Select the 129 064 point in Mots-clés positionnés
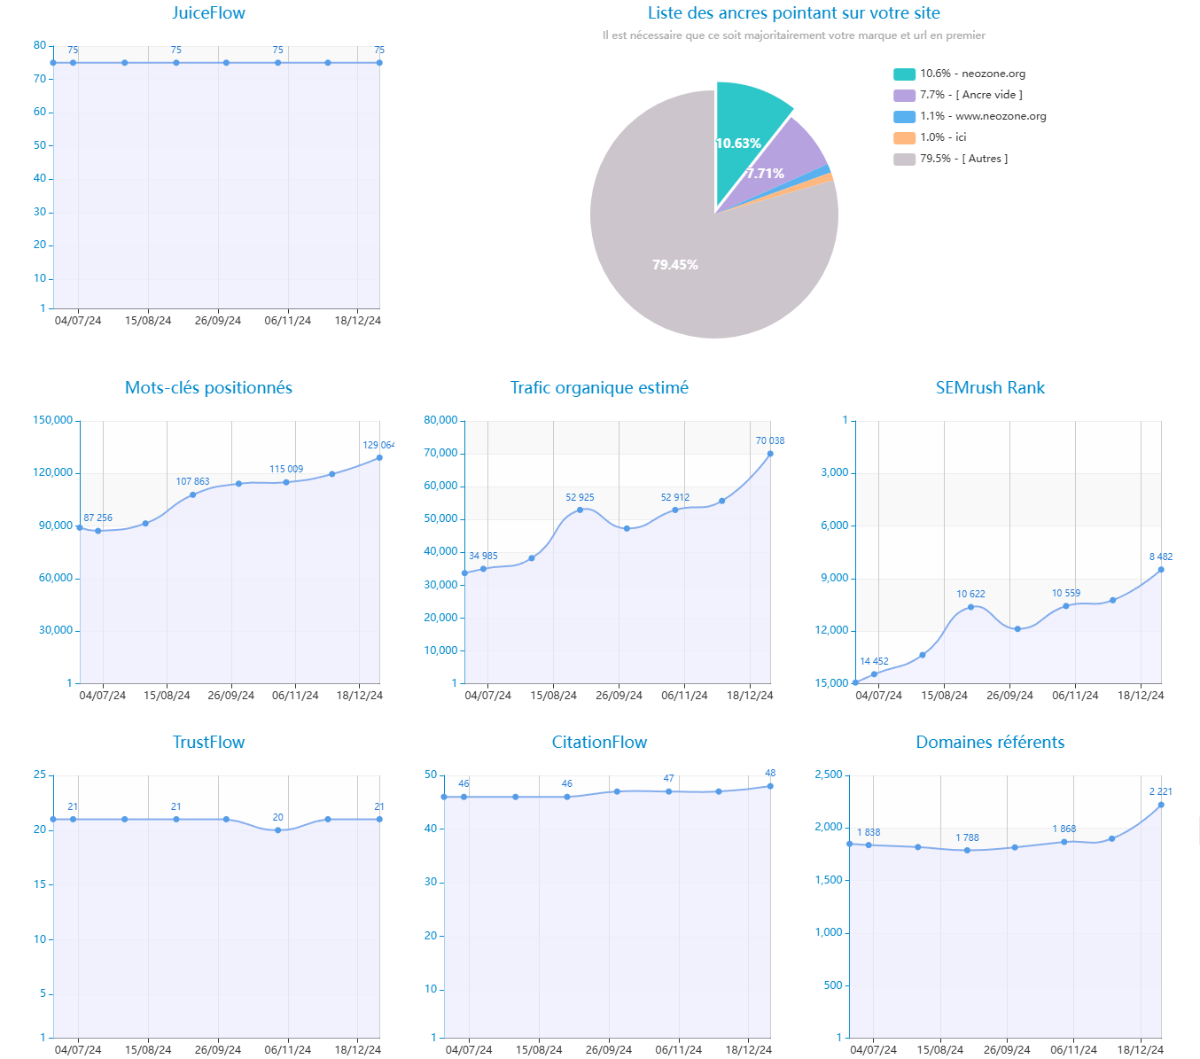 379,457
